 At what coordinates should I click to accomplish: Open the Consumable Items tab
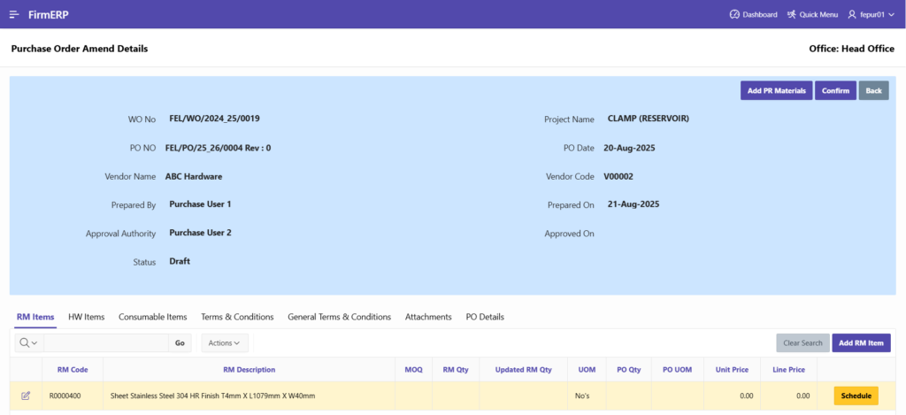tap(152, 317)
